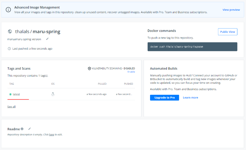Open the latest tag
The image size is (246, 150).
tap(16, 94)
